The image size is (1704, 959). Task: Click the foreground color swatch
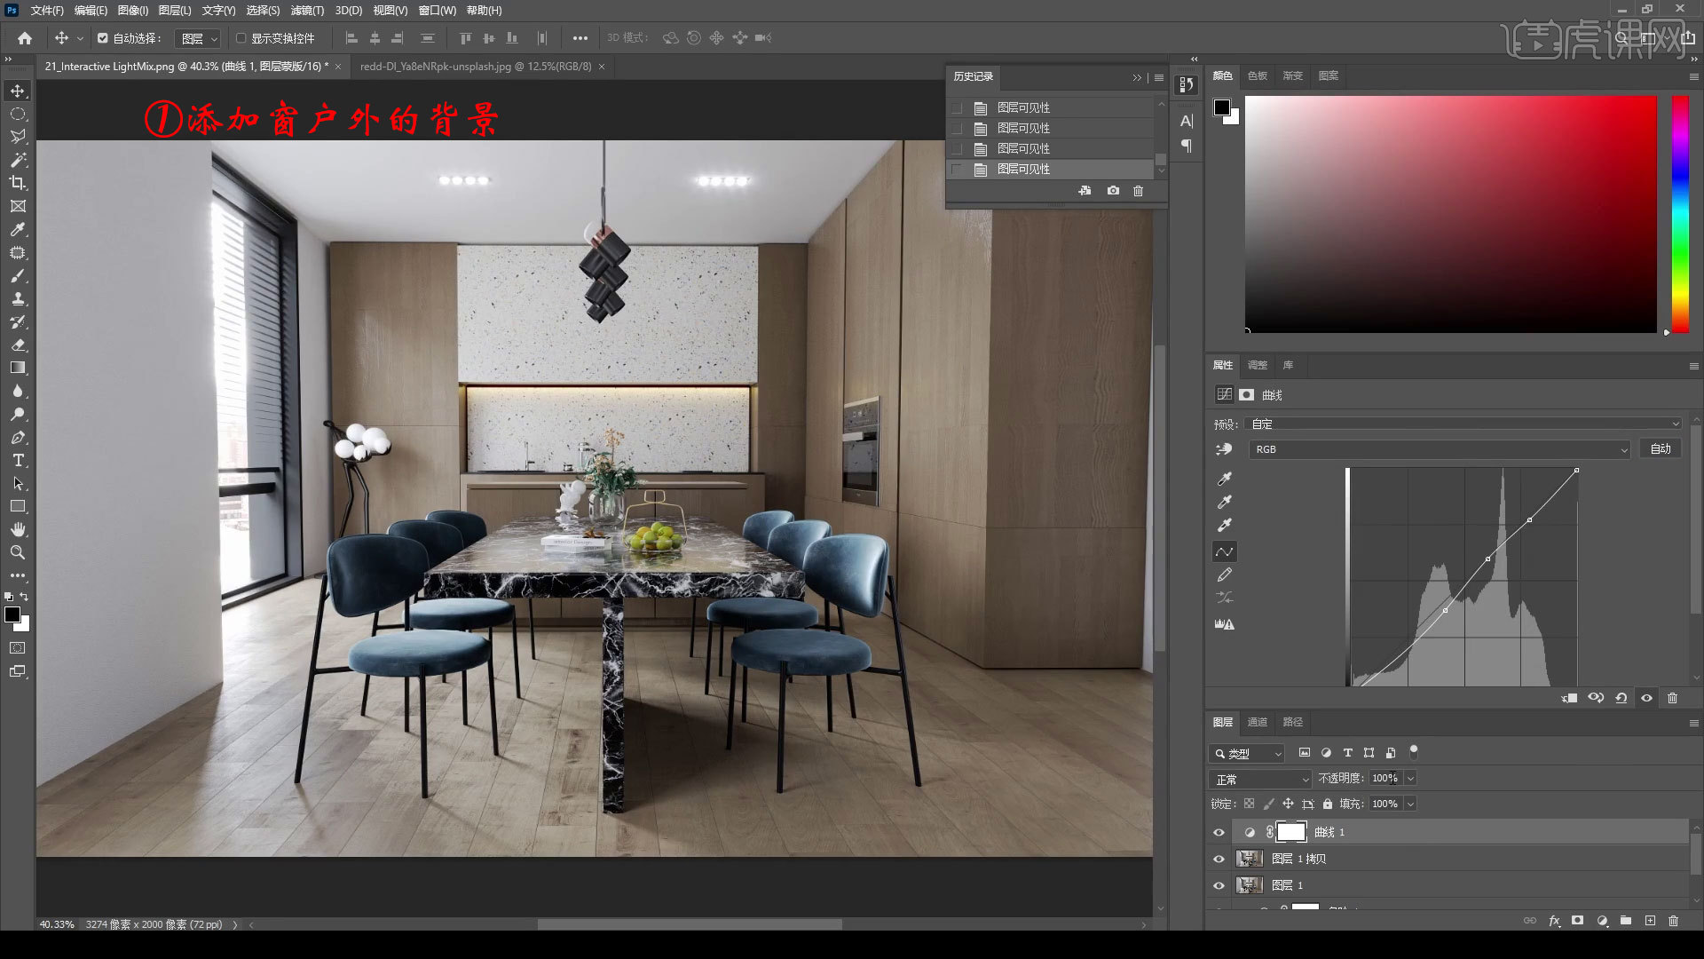tap(13, 614)
